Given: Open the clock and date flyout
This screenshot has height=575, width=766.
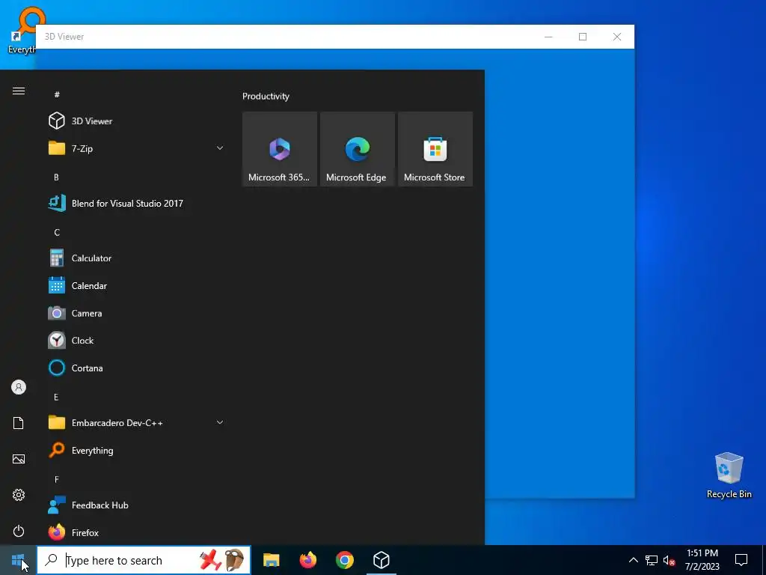Looking at the screenshot, I should (x=702, y=560).
